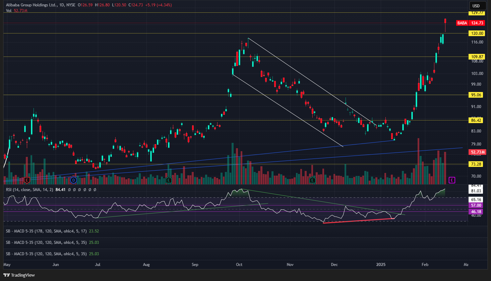The width and height of the screenshot is (491, 281).
Task: Click the 116.00 price axis value
Action: point(477,42)
